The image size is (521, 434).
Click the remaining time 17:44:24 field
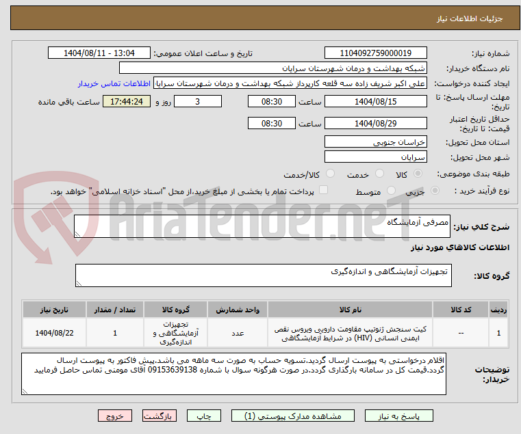(x=127, y=102)
